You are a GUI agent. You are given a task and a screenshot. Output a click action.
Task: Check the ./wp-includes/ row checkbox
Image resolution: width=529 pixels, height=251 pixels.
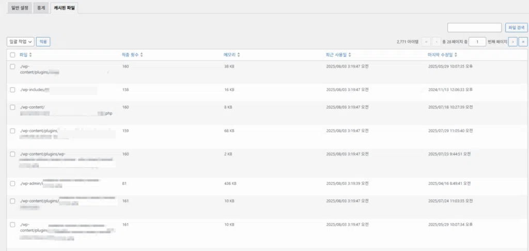point(12,90)
